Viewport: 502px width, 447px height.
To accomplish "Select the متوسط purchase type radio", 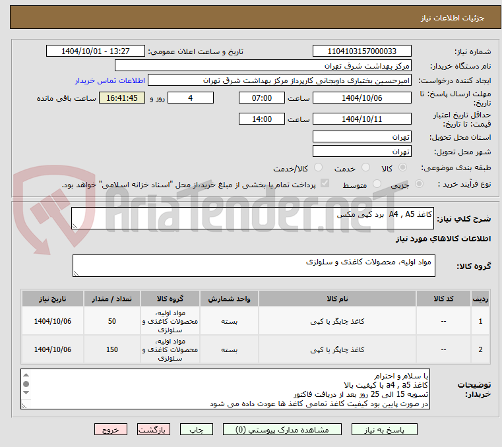I will click(377, 184).
